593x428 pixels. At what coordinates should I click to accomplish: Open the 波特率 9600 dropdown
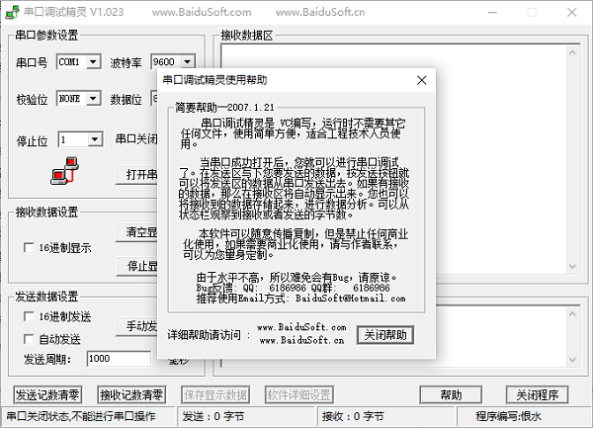(x=188, y=61)
